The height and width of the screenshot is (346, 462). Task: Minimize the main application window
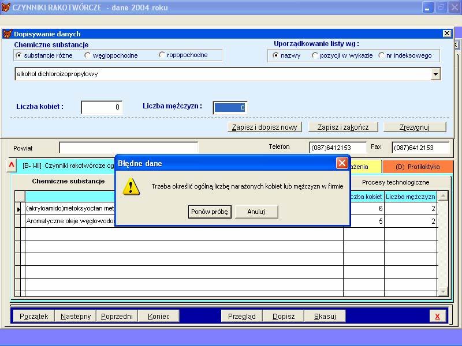[x=427, y=7]
